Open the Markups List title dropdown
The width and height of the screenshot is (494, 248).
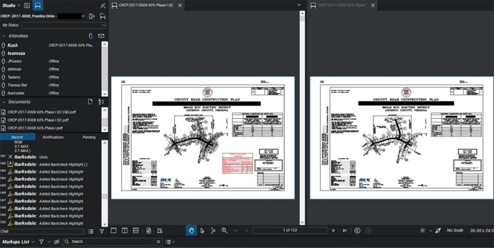[x=33, y=242]
